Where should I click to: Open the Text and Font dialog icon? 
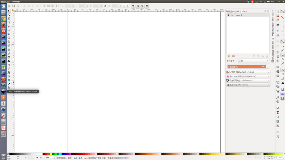(278, 112)
